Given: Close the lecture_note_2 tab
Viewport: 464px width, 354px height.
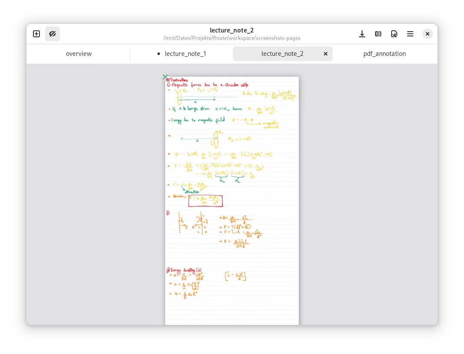Looking at the screenshot, I should [x=326, y=54].
